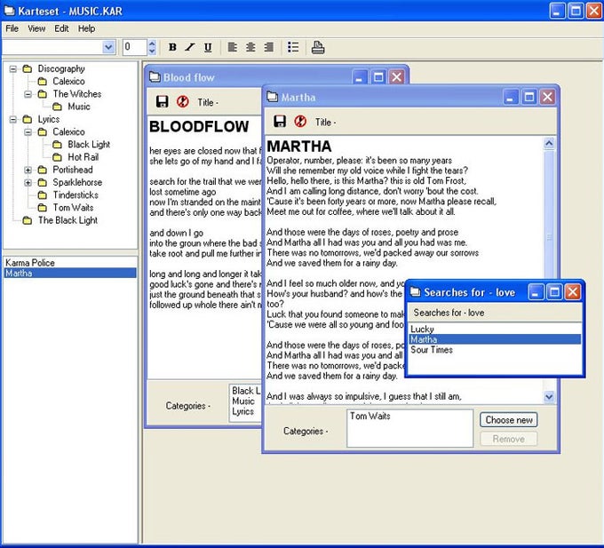Collapse The Witches tree node
This screenshot has width=604, height=548.
pos(28,94)
